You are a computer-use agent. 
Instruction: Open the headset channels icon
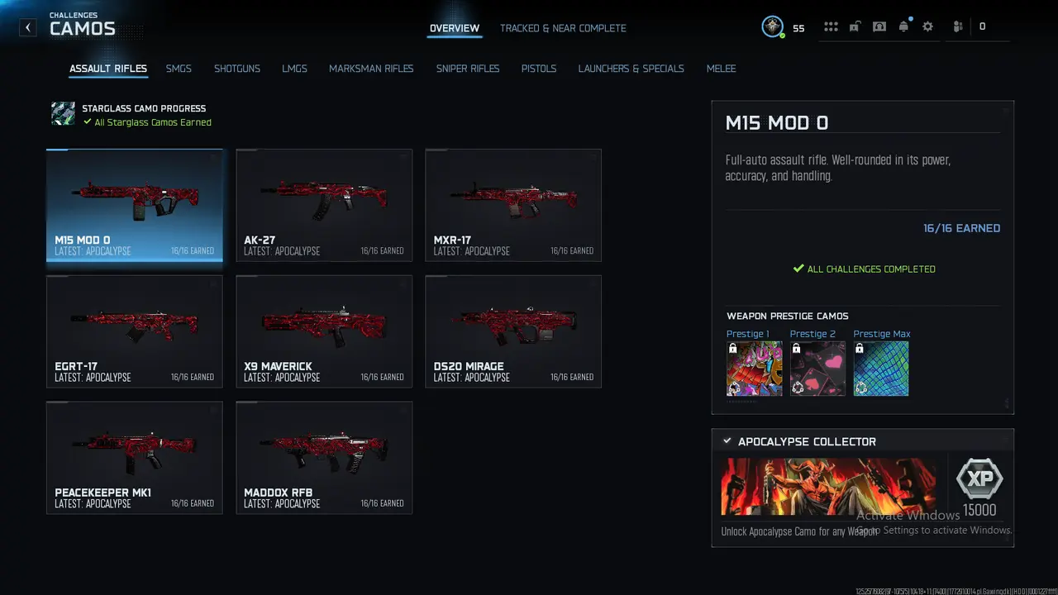coord(879,26)
